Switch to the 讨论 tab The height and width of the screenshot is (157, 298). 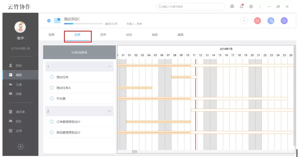pos(129,35)
